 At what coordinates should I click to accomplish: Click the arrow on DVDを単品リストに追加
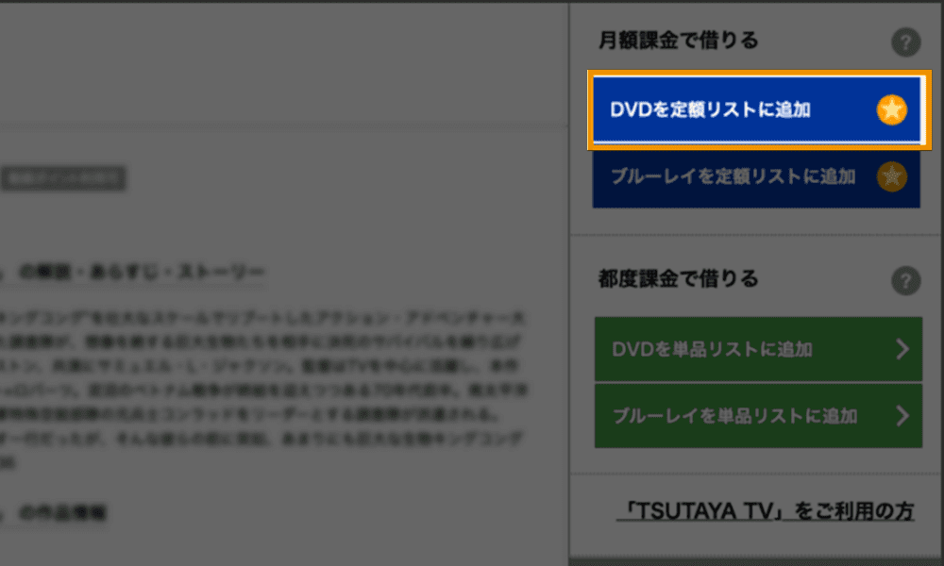pos(902,350)
